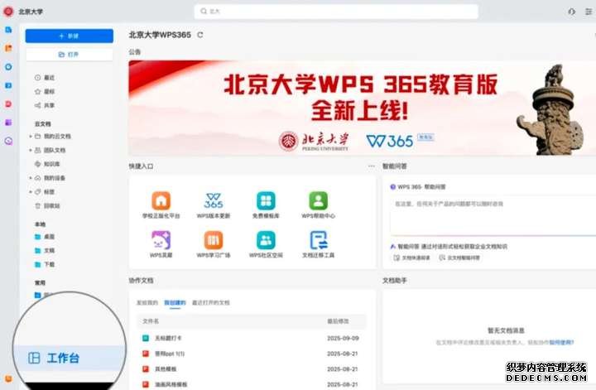Expand the 我的设备 tree arrow
The height and width of the screenshot is (390, 596).
pos(31,178)
